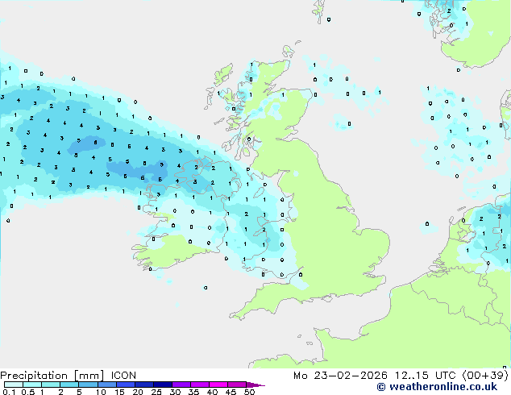The width and height of the screenshot is (511, 395).
Task: Pick the 15–20 mm blue legend swatch
Action: click(125, 385)
